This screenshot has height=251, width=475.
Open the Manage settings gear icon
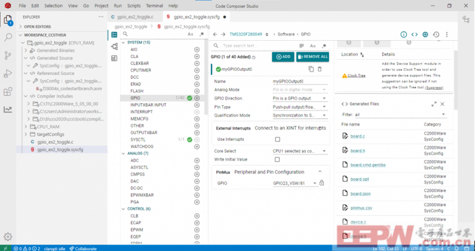click(x=8, y=236)
